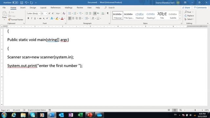Switch to the Layout tab
210x118 pixels.
[43, 8]
